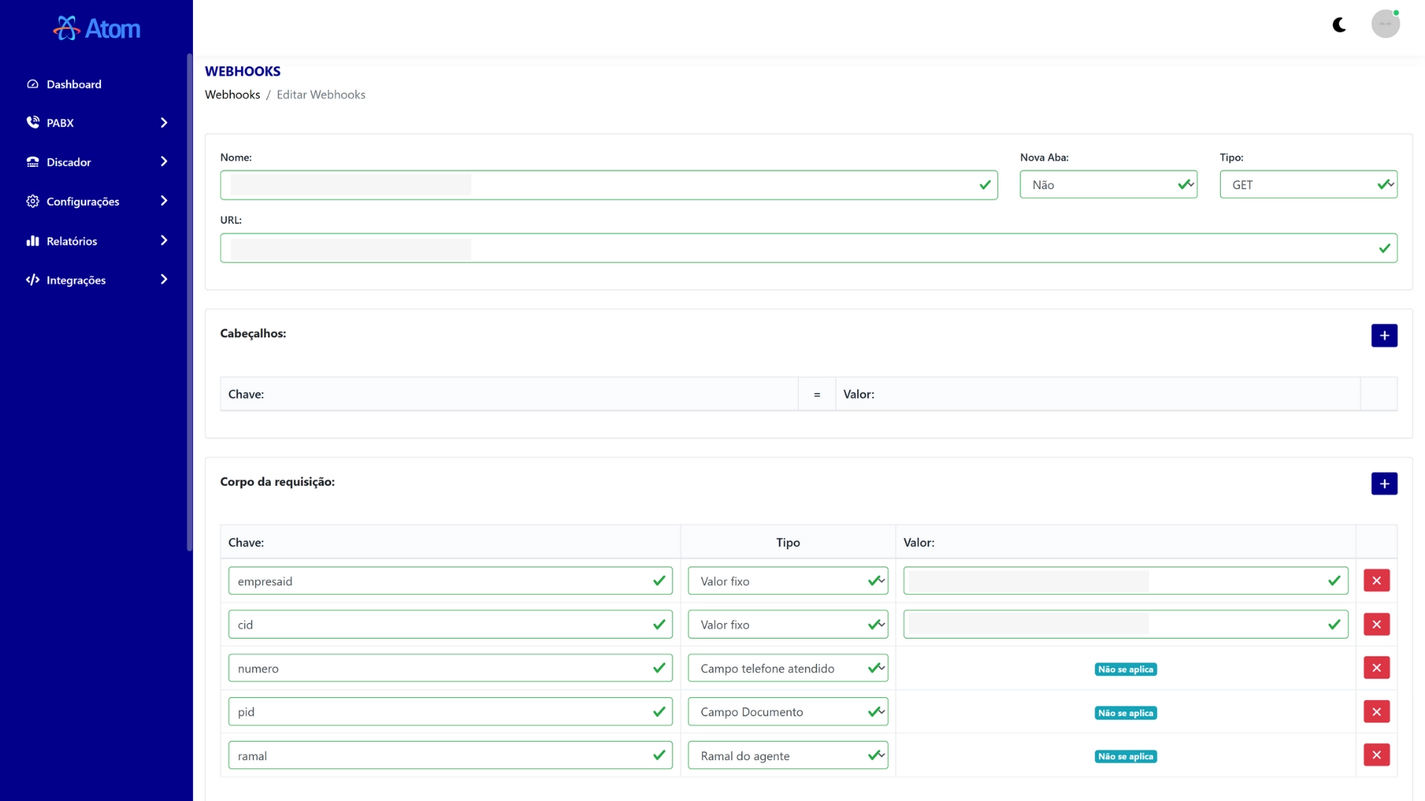Delete the 'ramal' row using its X button
This screenshot has width=1425, height=801.
1377,754
